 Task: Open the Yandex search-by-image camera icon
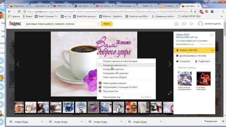[177, 24]
